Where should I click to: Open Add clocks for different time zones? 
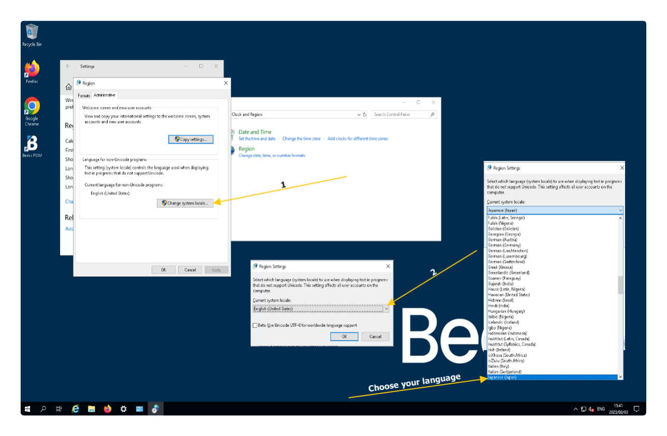point(358,139)
